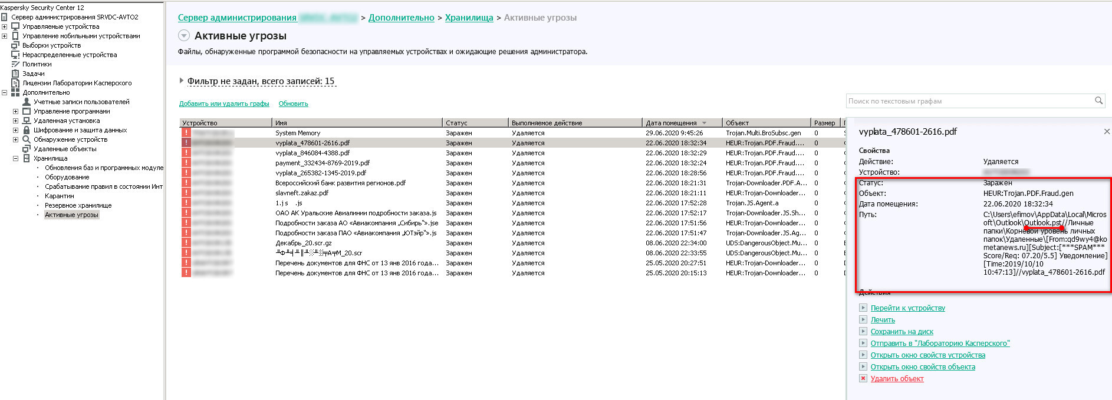Click the filter summary text link
This screenshot has width=1112, height=400.
(x=262, y=81)
